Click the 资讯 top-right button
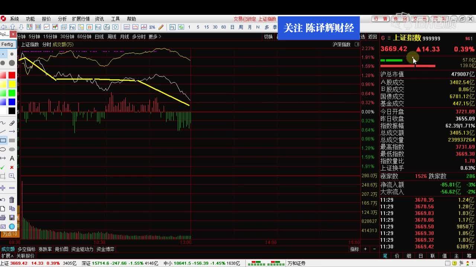 coord(401,19)
